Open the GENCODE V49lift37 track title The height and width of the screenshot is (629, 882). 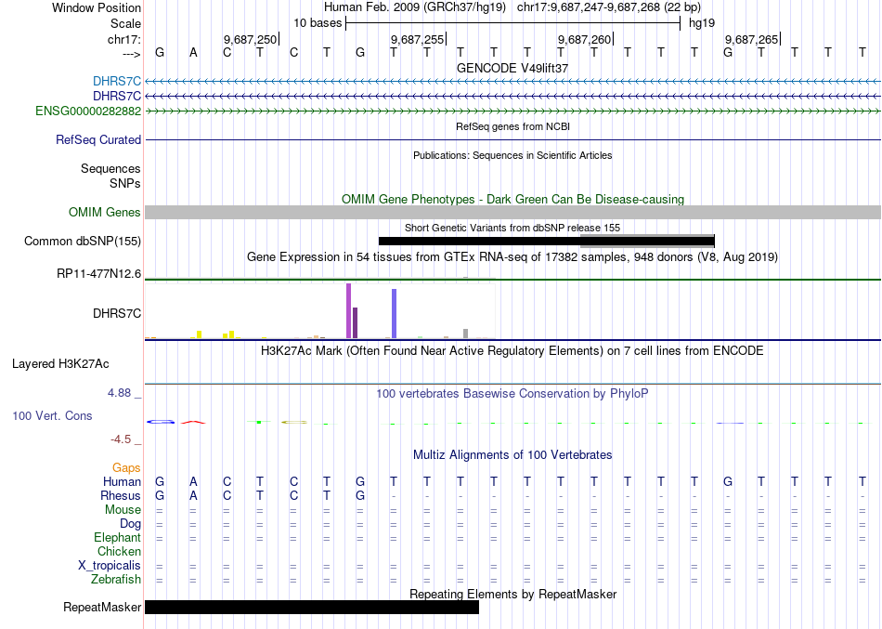pyautogui.click(x=512, y=68)
